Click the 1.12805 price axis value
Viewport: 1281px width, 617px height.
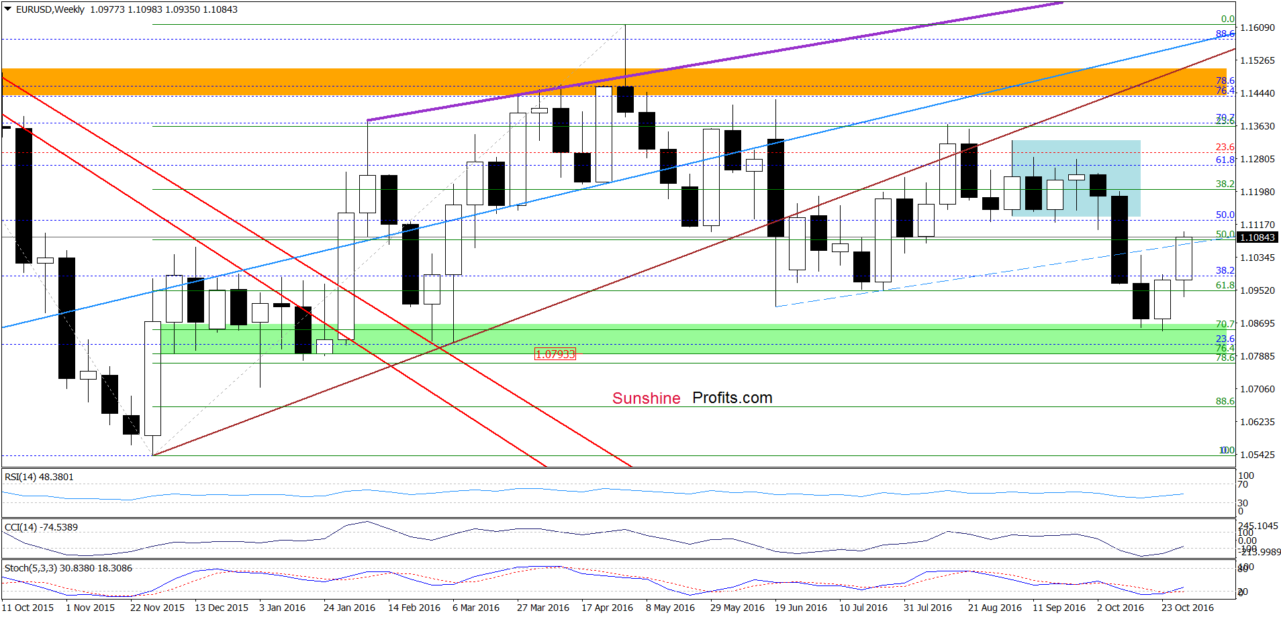[1257, 159]
